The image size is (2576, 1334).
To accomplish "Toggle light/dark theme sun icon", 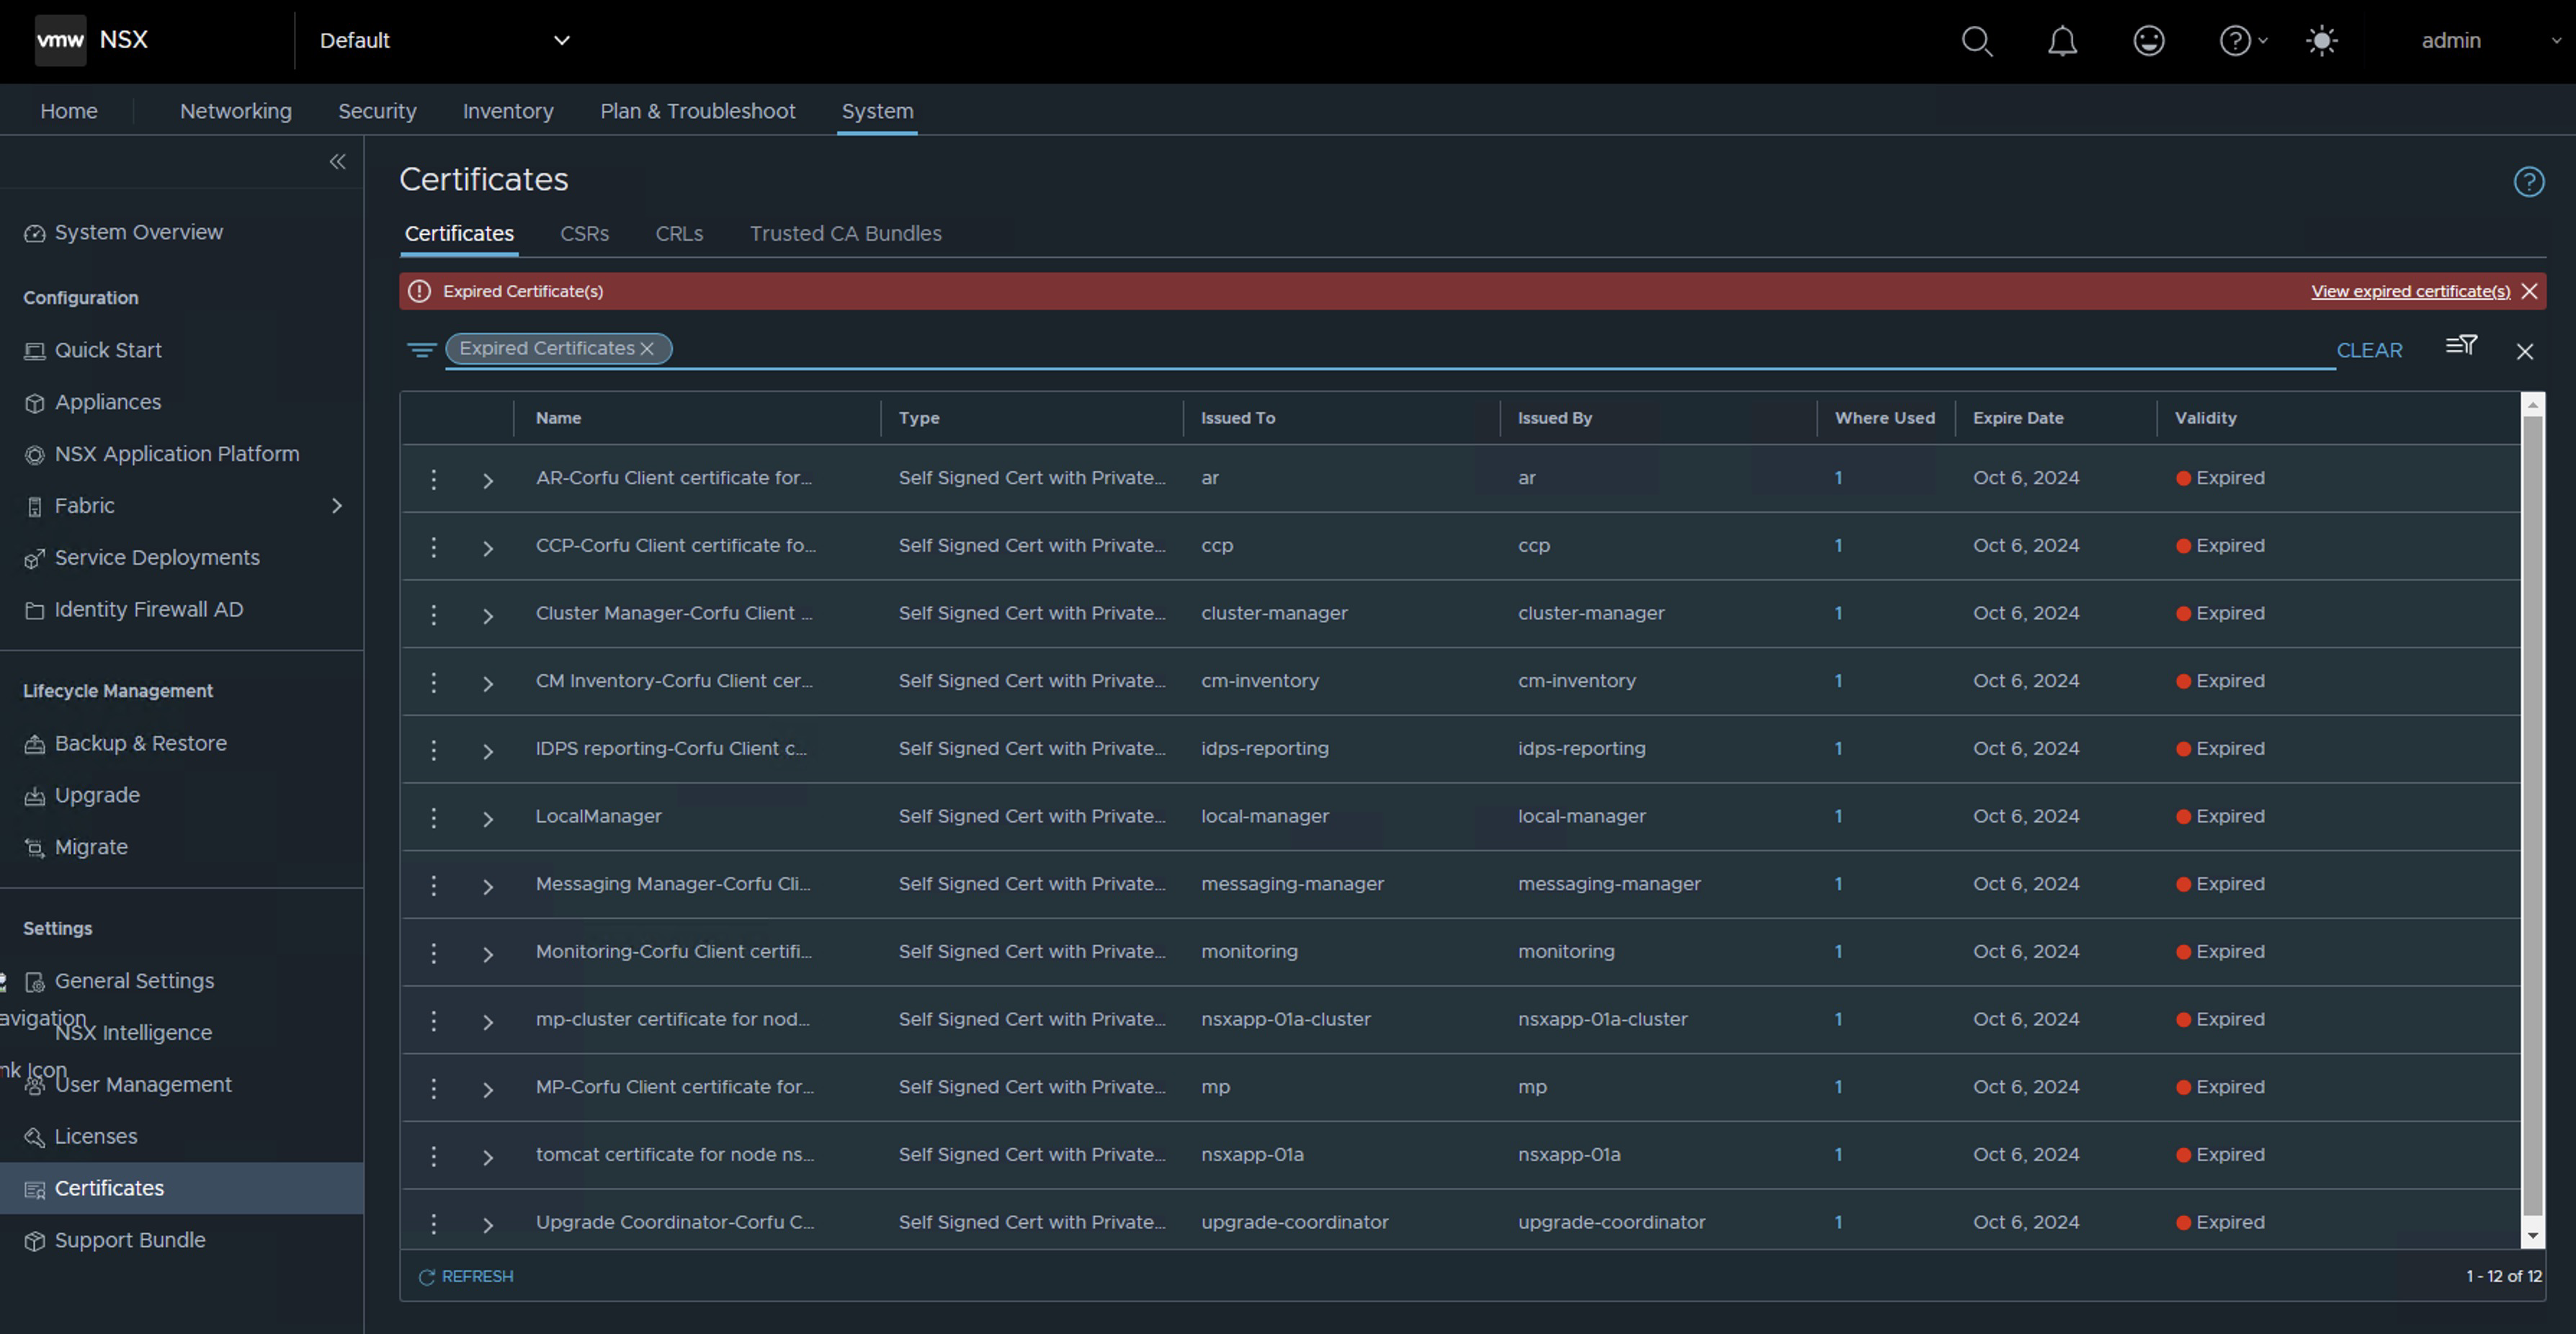I will (x=2321, y=41).
